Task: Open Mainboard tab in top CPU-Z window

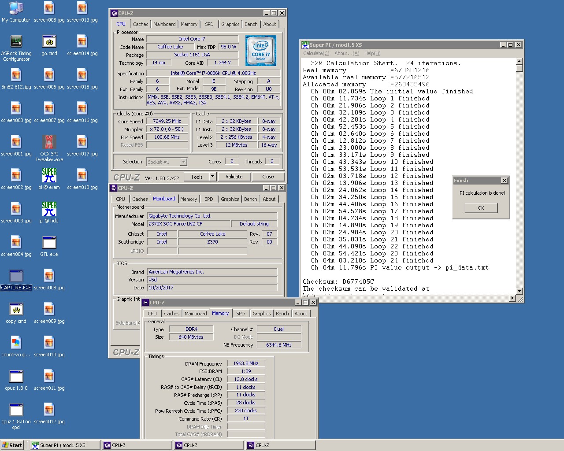Action: click(164, 24)
